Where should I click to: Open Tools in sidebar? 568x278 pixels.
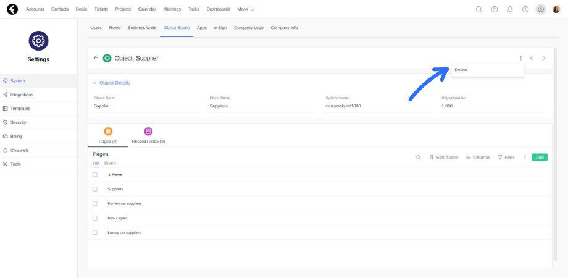click(x=38, y=164)
